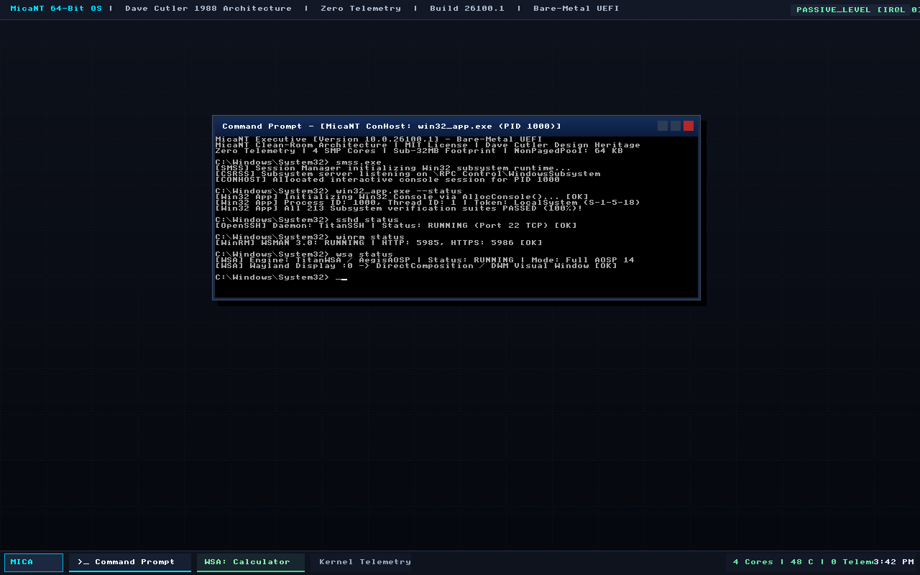920x575 pixels.
Task: Click the WSA Wayland Display output line
Action: 416,266
